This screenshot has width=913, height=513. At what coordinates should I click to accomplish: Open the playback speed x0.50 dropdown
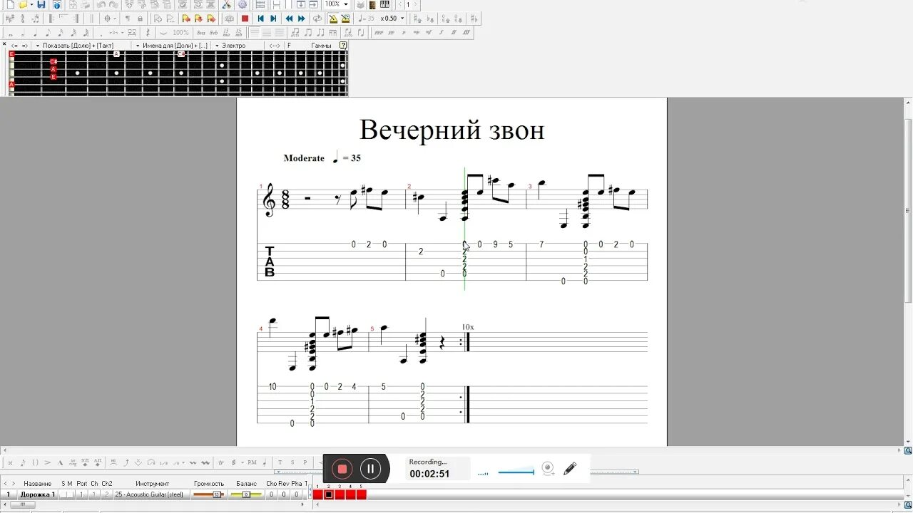(403, 18)
